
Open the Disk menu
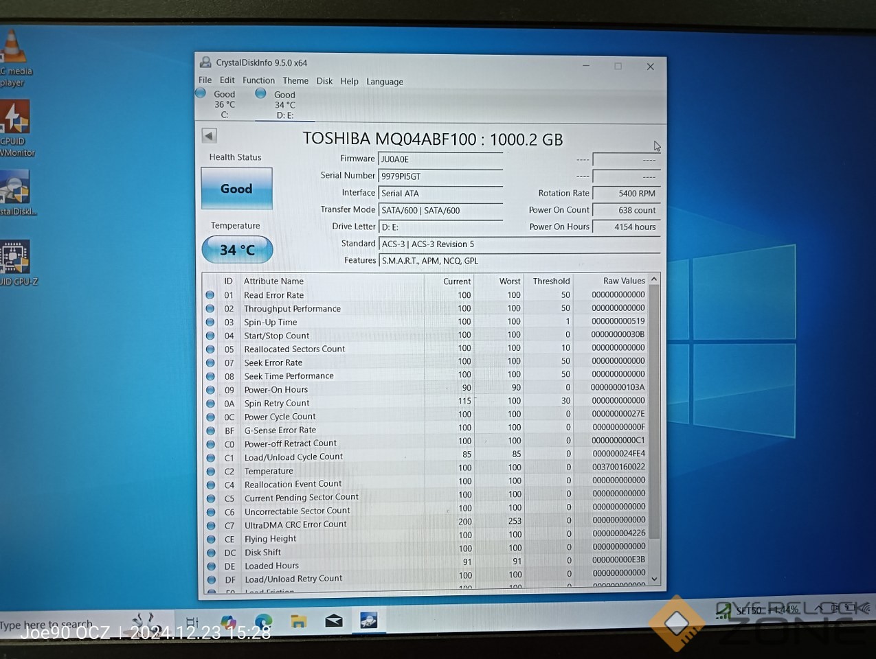[324, 81]
